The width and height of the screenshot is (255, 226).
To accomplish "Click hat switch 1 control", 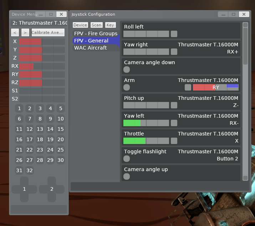I will [x=24, y=189].
